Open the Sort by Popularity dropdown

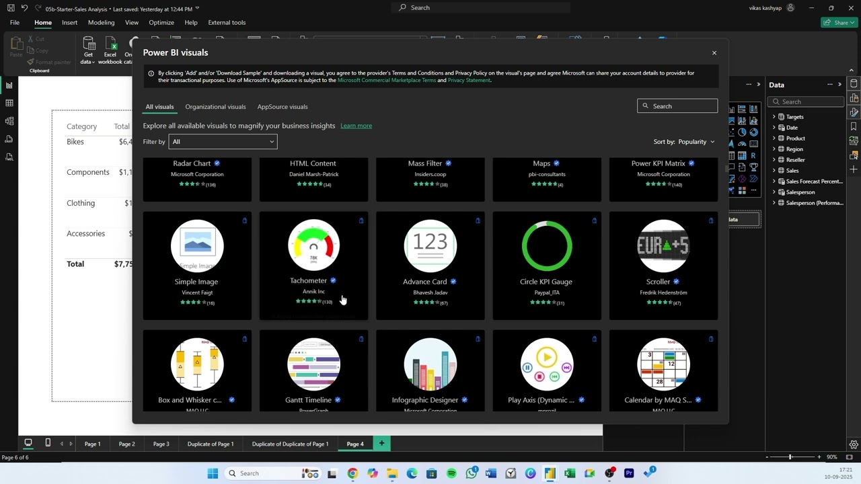coord(684,142)
